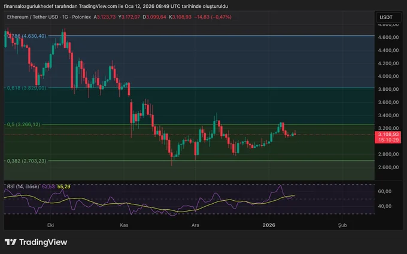This screenshot has height=254, width=407.
Task: Click the change value −14,83 (−0,47%)
Action: click(x=213, y=17)
